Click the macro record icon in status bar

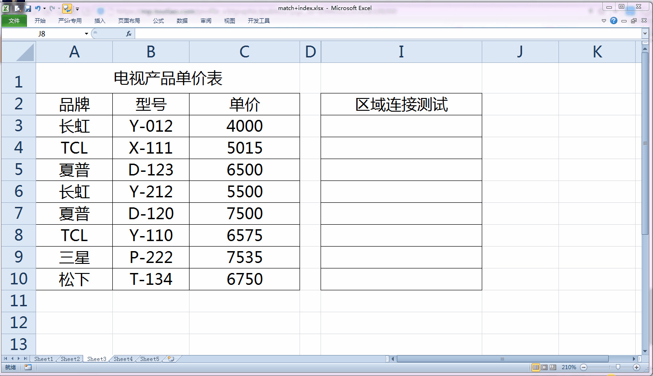click(28, 367)
